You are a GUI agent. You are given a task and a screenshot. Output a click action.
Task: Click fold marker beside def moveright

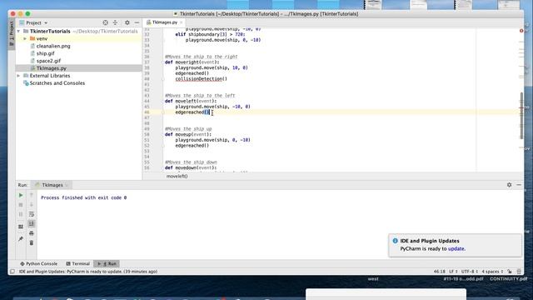pyautogui.click(x=163, y=62)
